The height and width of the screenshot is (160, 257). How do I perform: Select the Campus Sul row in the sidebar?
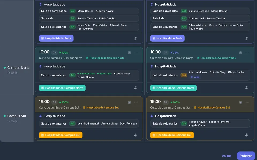[x=17, y=118]
